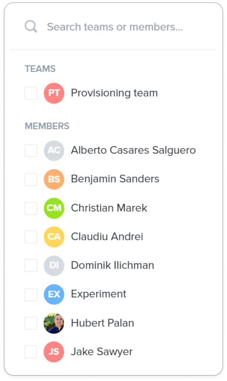Check the Provisioning team checkbox

[x=31, y=93]
